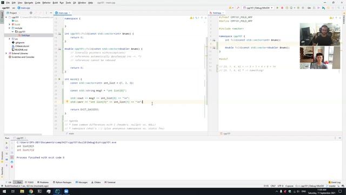Open the Windows Start menu
Viewport: 346px width, 195px height.
pyautogui.click(x=4, y=191)
